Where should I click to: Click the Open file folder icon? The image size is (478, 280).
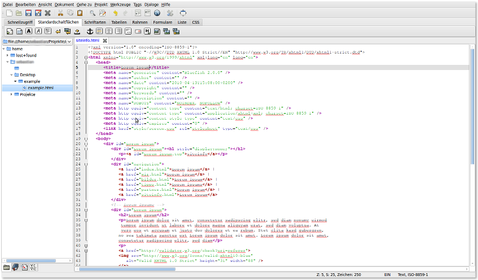(19, 13)
